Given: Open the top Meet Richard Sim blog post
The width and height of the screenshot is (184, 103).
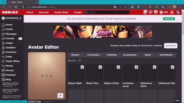Looking at the screenshot, I should 10,85.
